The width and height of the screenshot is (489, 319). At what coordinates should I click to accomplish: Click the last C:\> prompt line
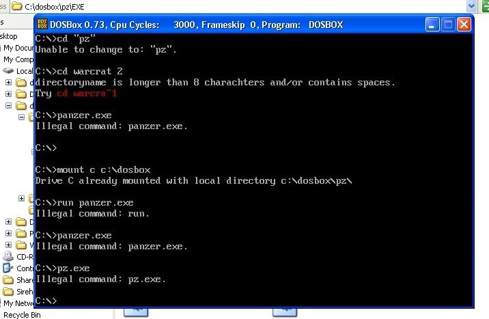pos(46,301)
